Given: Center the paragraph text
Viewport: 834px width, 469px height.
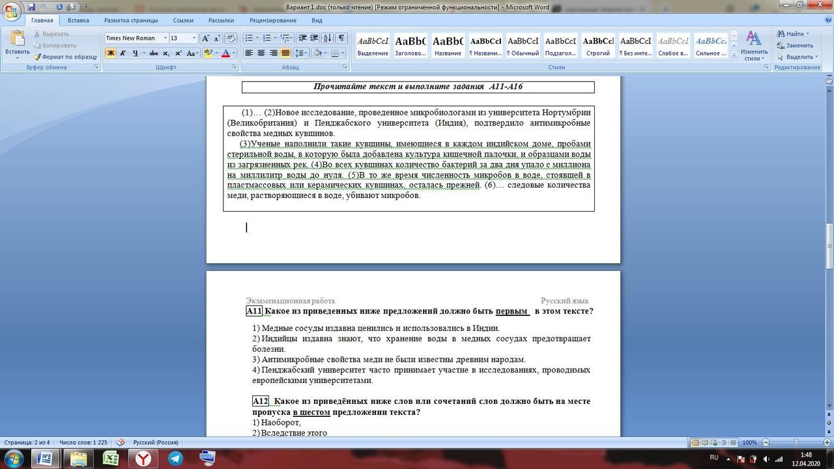Looking at the screenshot, I should 261,53.
